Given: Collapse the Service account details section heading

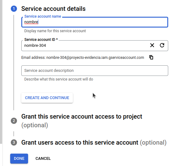Looking at the screenshot, I should click(x=53, y=9).
